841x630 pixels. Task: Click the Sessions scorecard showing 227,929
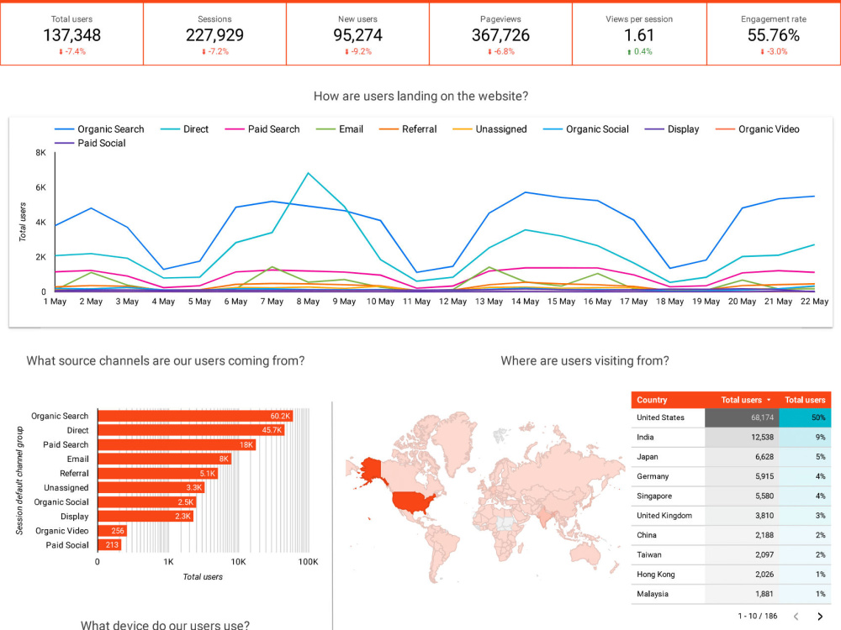214,34
